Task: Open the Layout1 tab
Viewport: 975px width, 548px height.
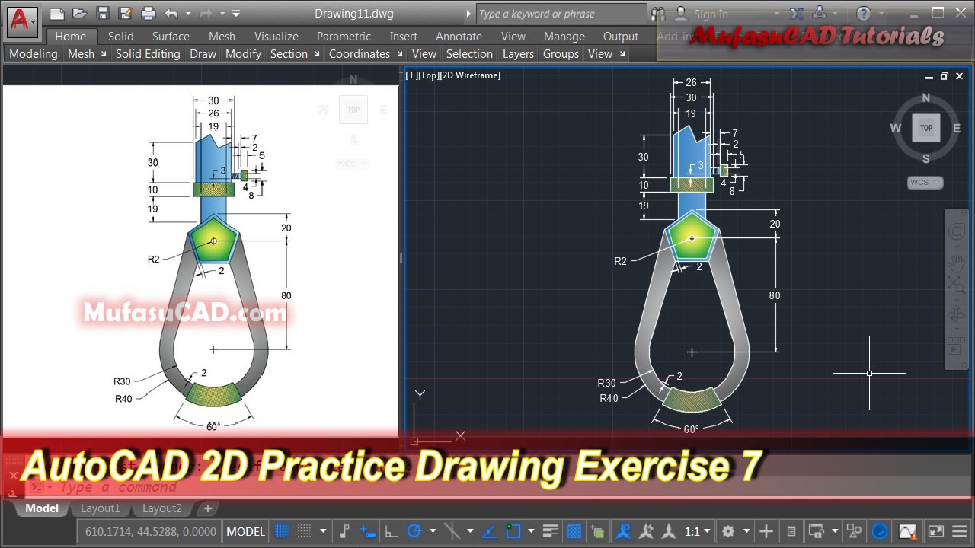Action: coord(101,508)
